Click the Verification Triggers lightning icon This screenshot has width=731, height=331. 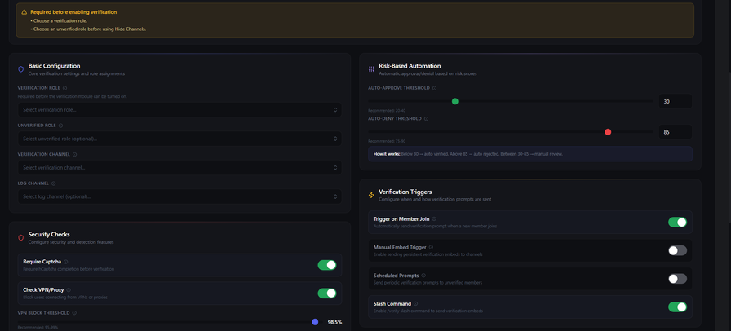tap(371, 195)
